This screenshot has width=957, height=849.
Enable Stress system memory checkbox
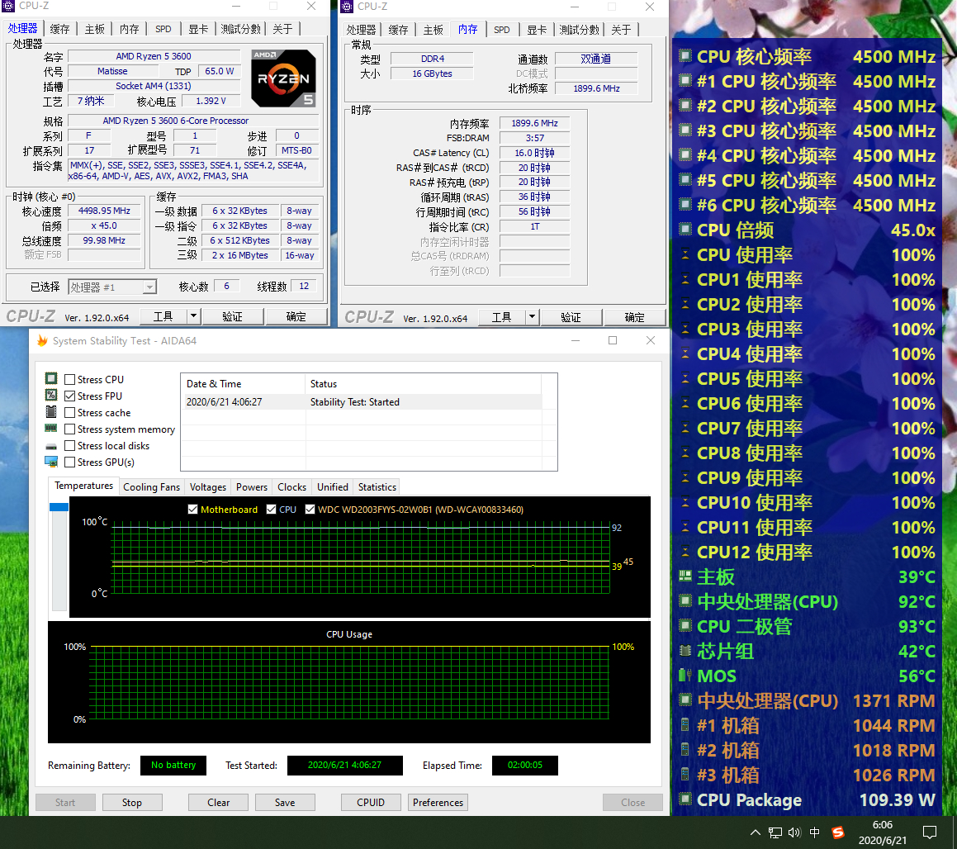click(x=69, y=429)
